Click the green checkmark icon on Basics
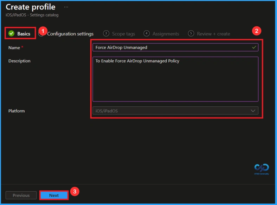The height and width of the screenshot is (205, 277). tap(11, 33)
